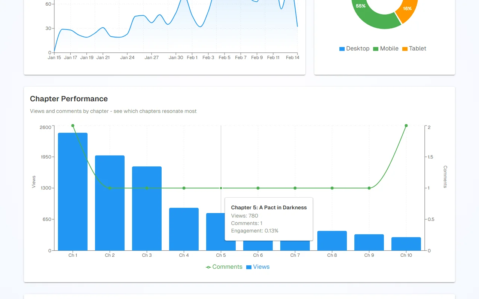Click the Ch 7 x-axis label
This screenshot has height=299, width=479.
click(295, 255)
